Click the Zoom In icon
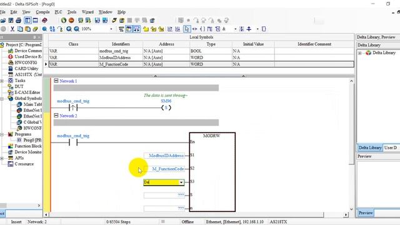This screenshot has width=400, height=225. click(69, 29)
